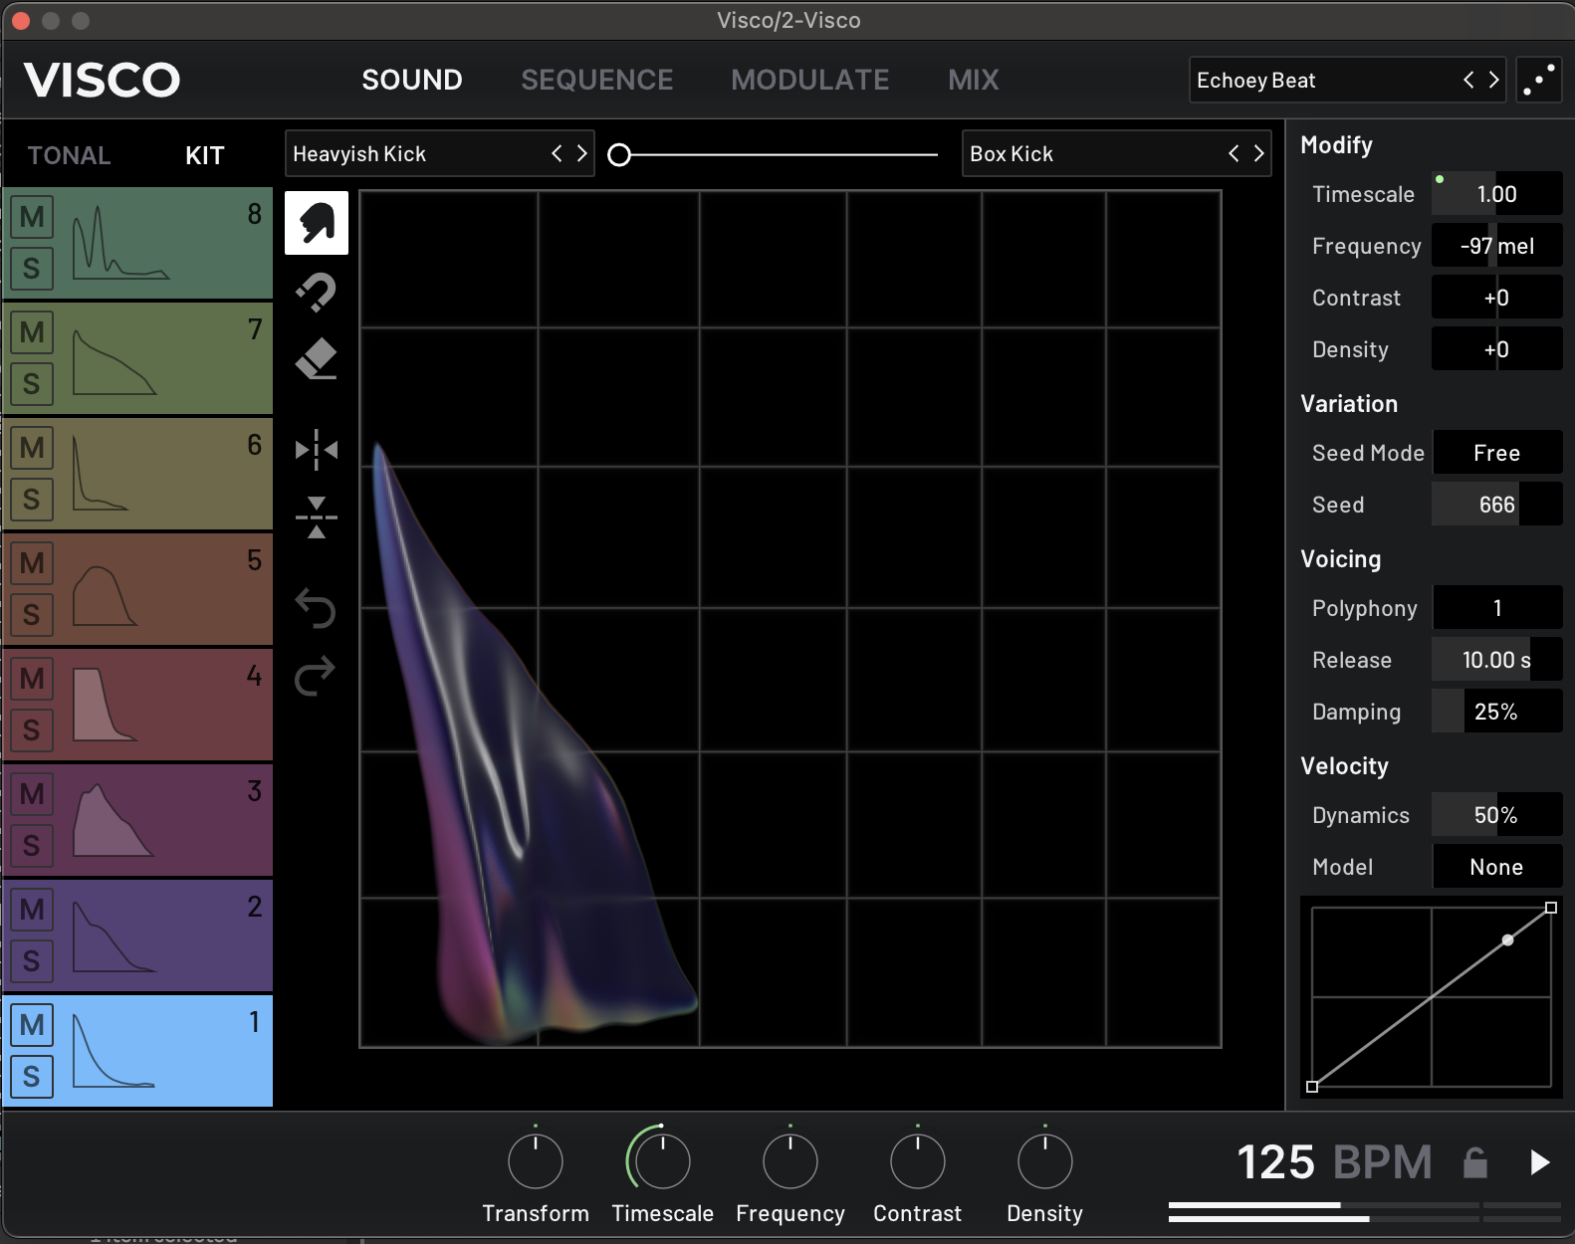
Task: Go to next sound after Heavyish Kick
Action: pos(582,153)
